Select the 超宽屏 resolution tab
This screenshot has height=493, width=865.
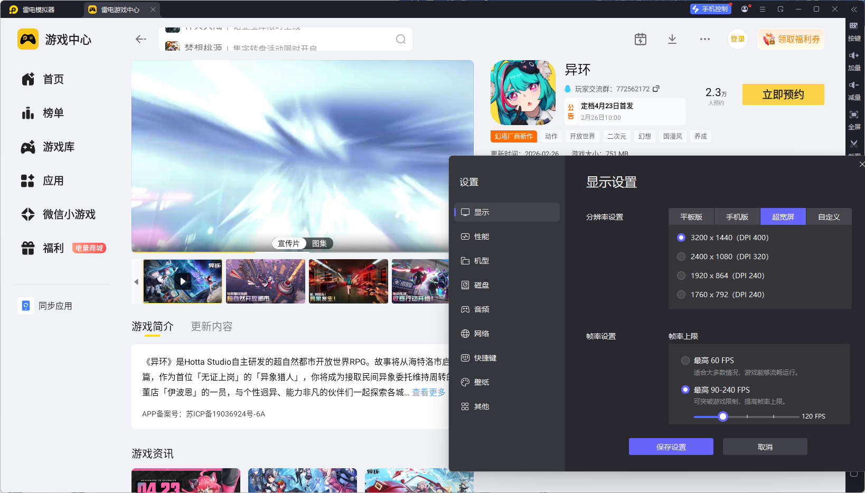pos(783,217)
